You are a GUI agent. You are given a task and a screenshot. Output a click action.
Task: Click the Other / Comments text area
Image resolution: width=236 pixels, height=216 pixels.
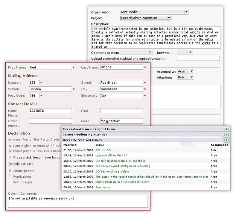(x=78, y=202)
